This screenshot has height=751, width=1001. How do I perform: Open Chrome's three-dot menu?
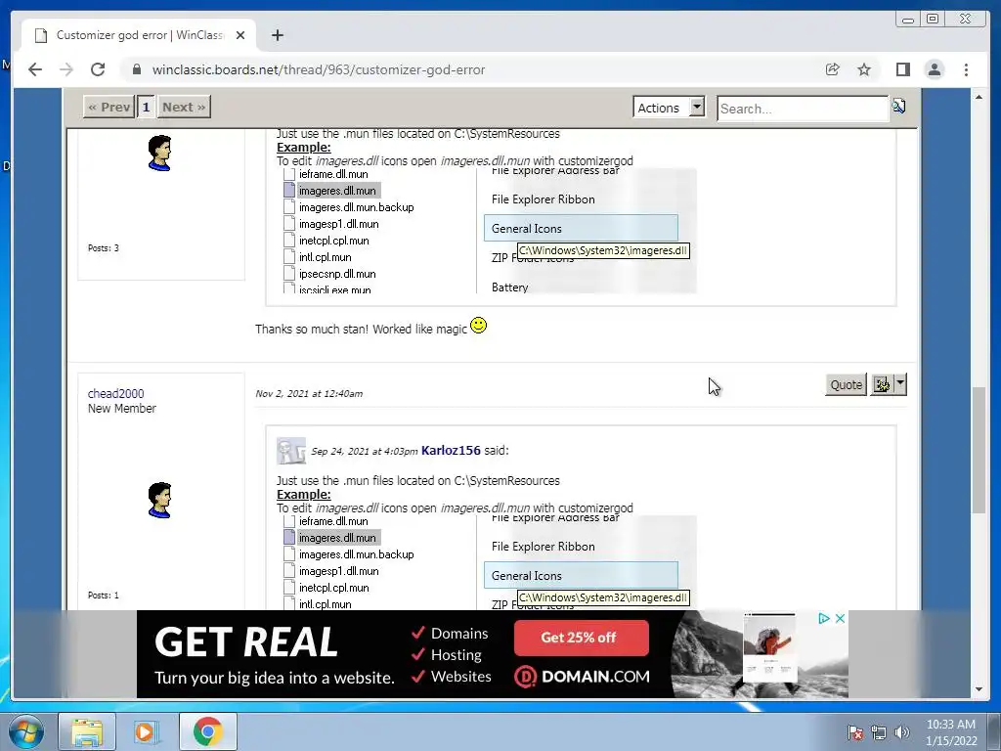pos(967,69)
